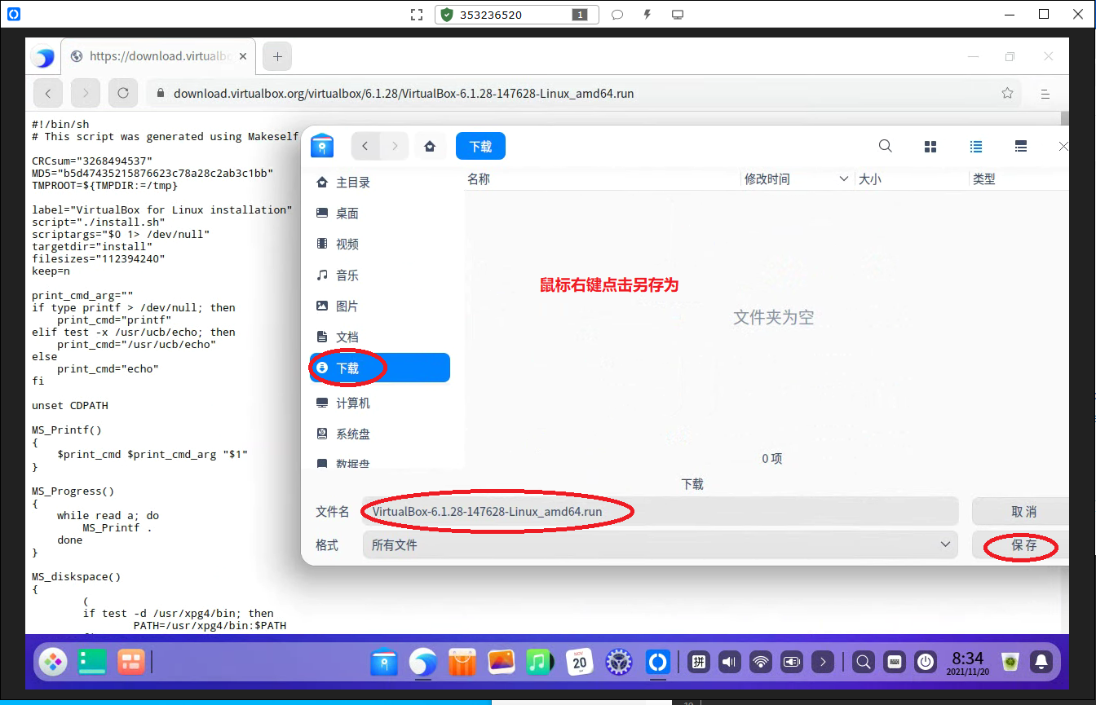Screen dimensions: 1096x705
Task: Open the browser from the dock
Action: 423,662
